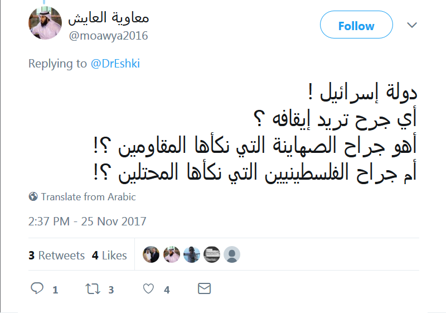Click the display name معاوية العايش

click(x=108, y=17)
